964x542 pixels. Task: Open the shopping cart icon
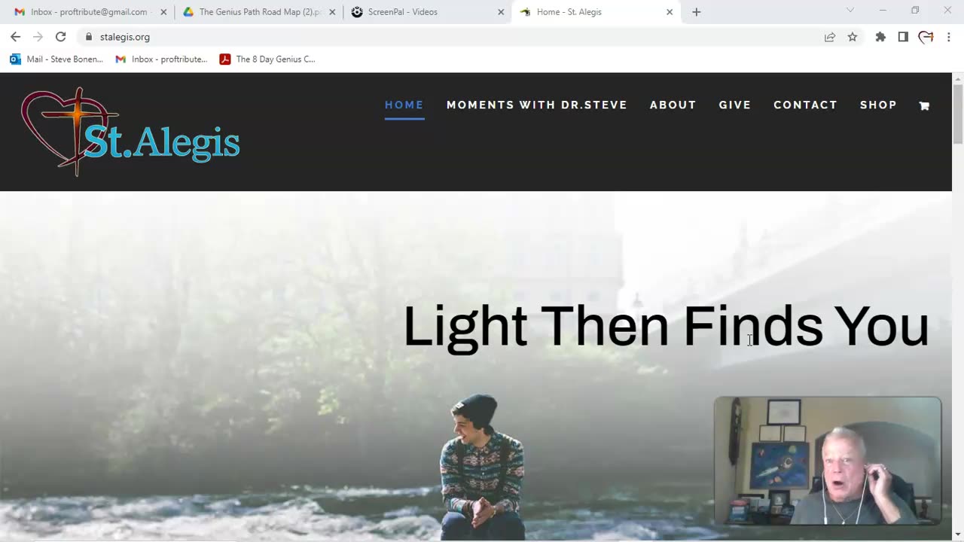click(x=924, y=106)
